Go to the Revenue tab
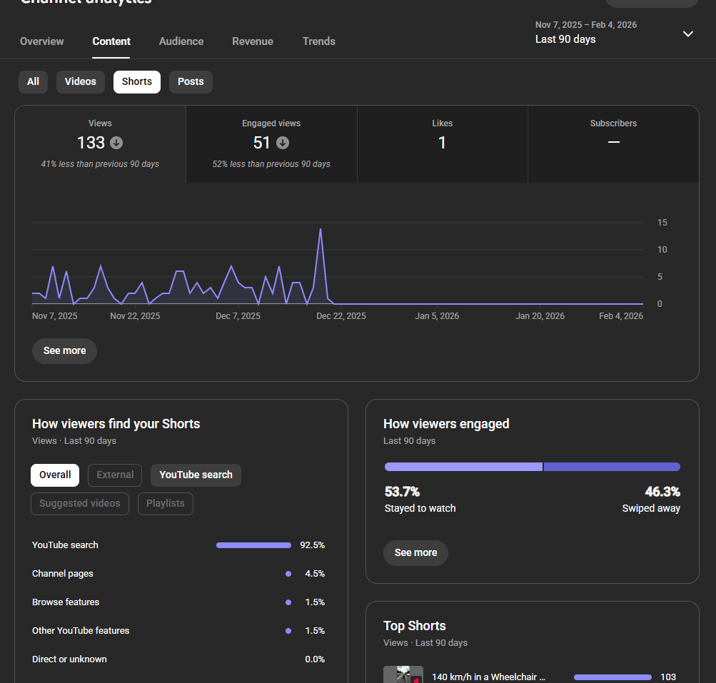 coord(253,41)
